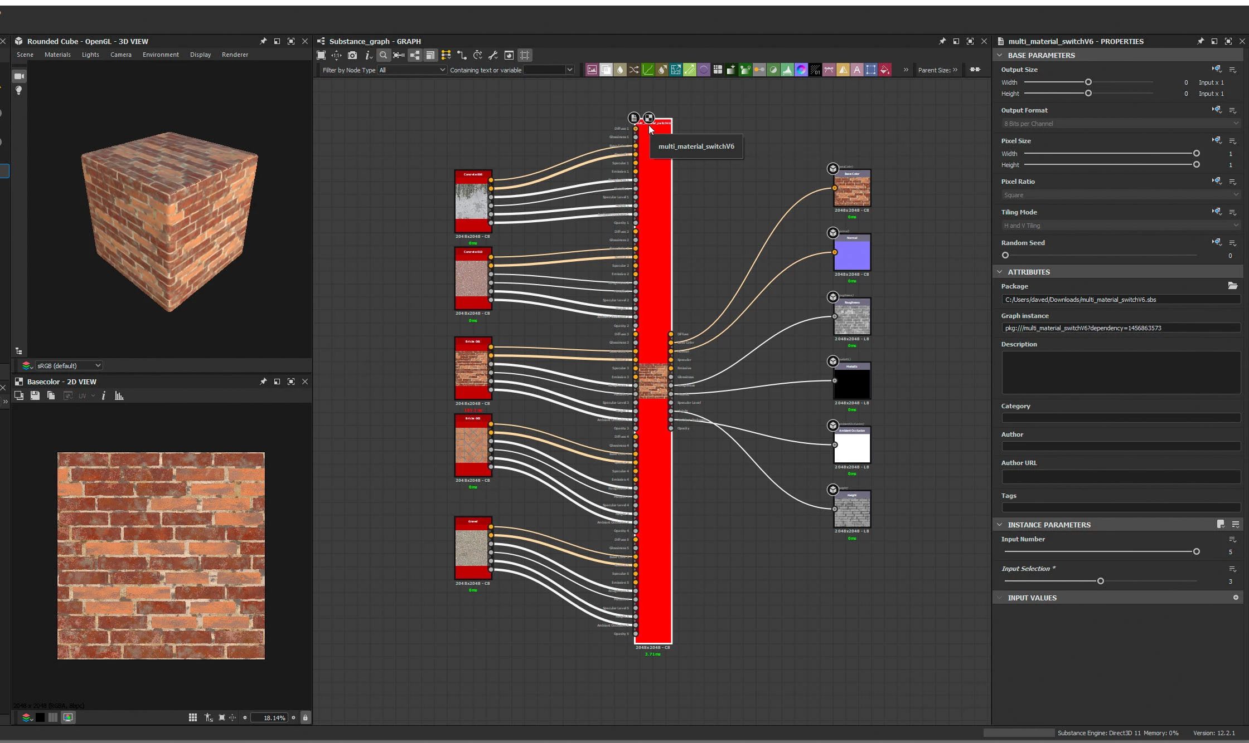This screenshot has width=1249, height=743.
Task: Click the magnifier search icon in graph toolbar
Action: coord(383,55)
